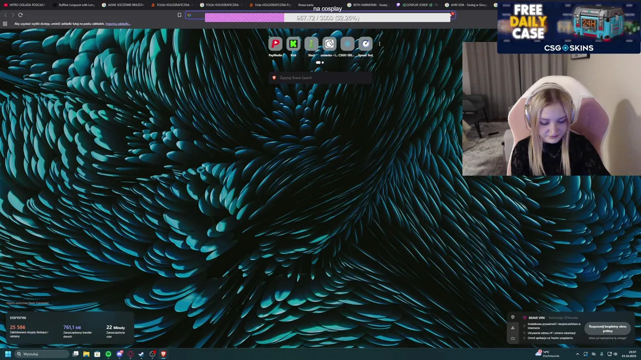Click Rozpocznij bezpłatny okres próbny button
The height and width of the screenshot is (360, 641).
click(607, 328)
